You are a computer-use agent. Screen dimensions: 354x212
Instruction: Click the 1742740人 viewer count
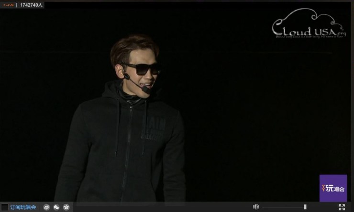click(32, 5)
